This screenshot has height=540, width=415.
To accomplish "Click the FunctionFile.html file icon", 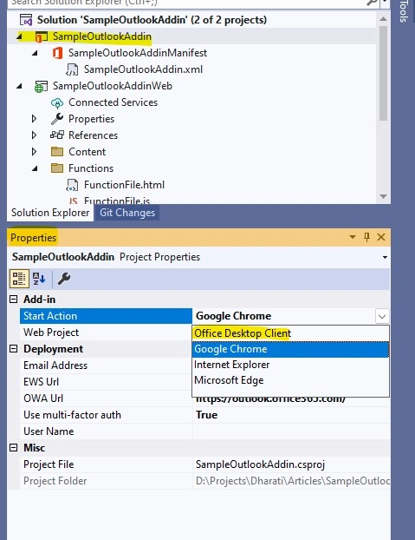I will tap(72, 185).
